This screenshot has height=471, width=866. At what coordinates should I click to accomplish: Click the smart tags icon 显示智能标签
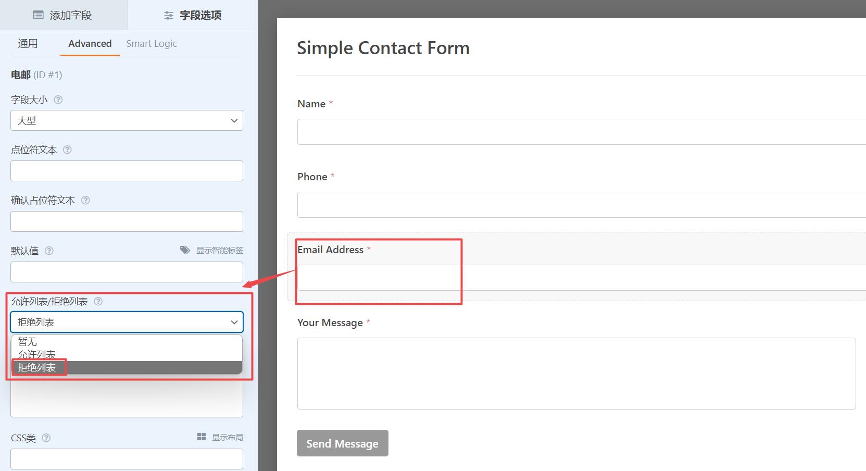click(x=185, y=250)
